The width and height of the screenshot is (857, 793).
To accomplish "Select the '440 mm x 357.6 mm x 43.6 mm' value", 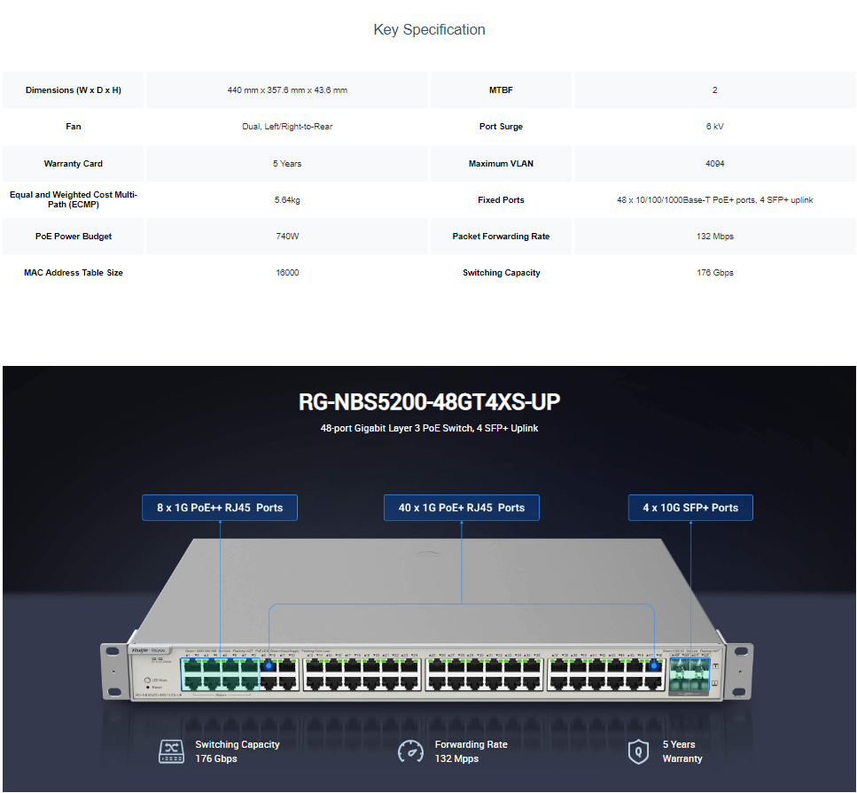I will 287,90.
